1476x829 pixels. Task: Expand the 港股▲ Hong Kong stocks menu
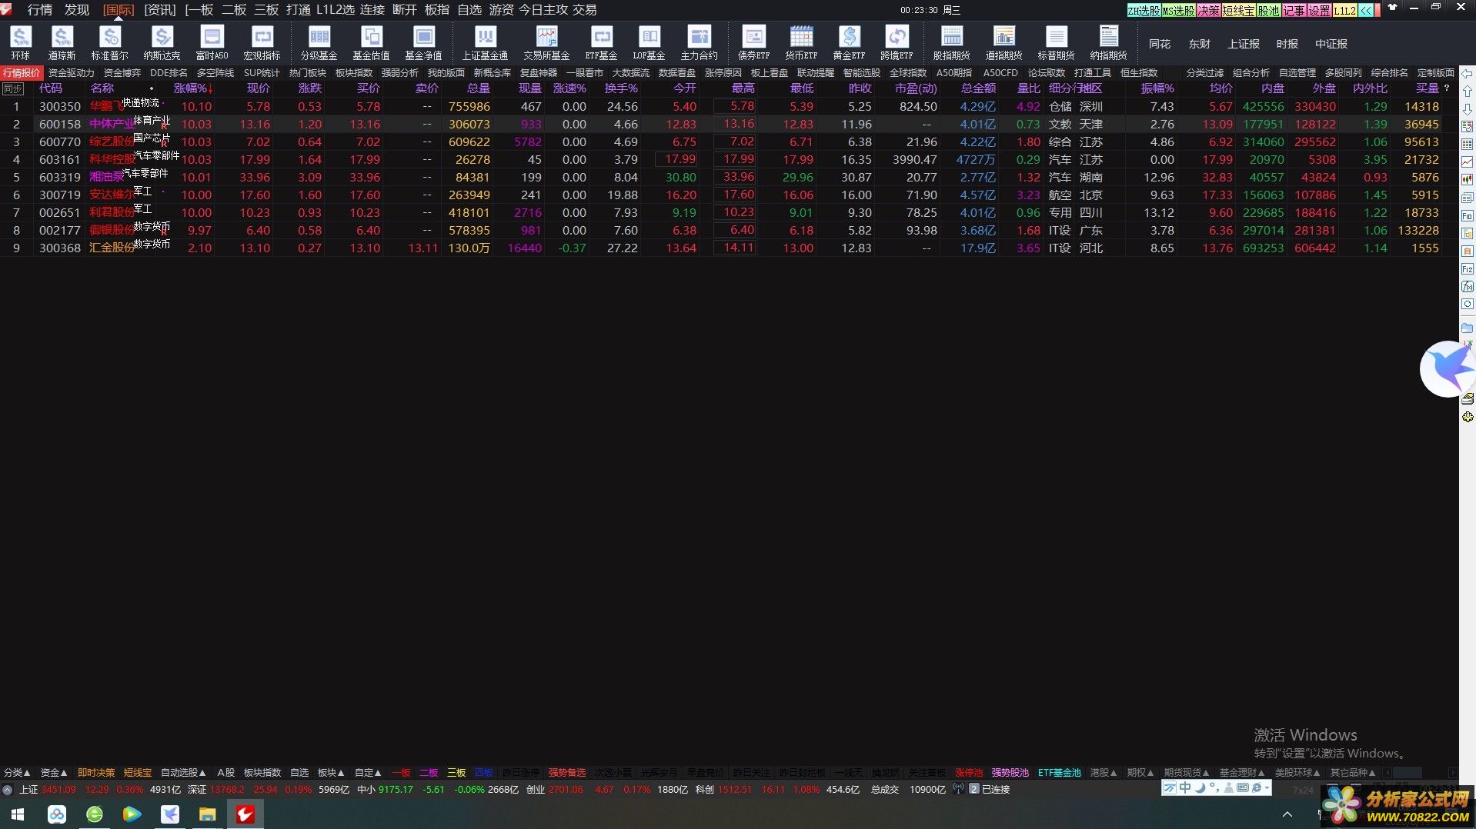pyautogui.click(x=1104, y=772)
